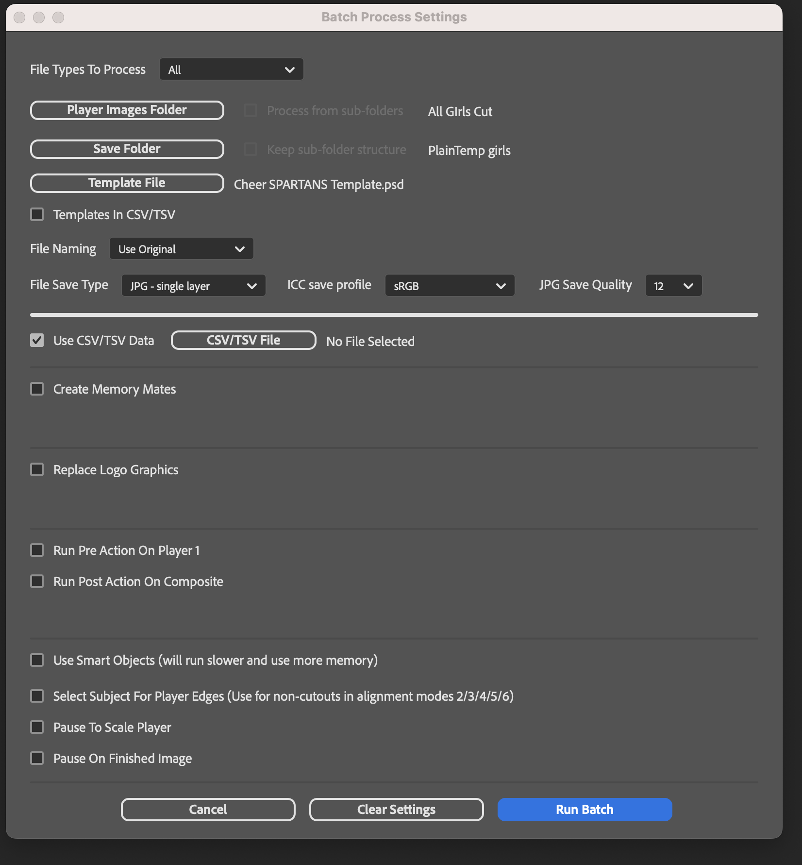
Task: Open the File Save Type dropdown
Action: click(193, 286)
